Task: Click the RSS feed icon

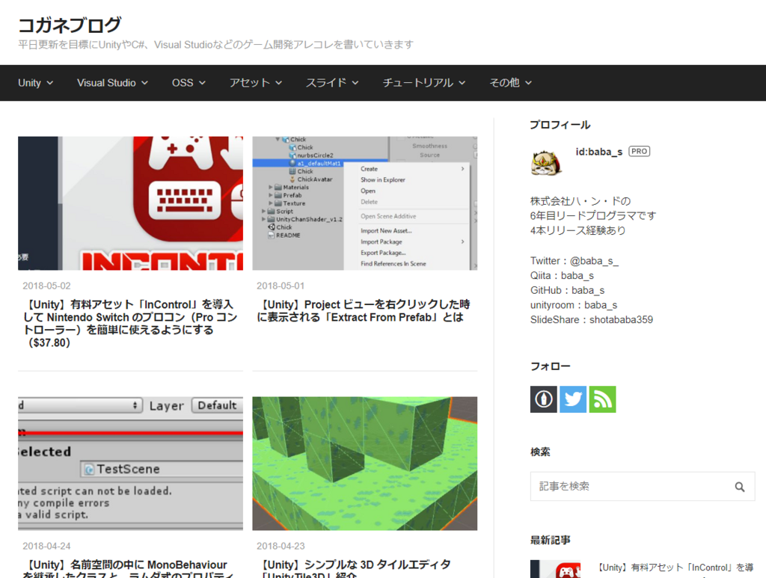Action: 602,399
